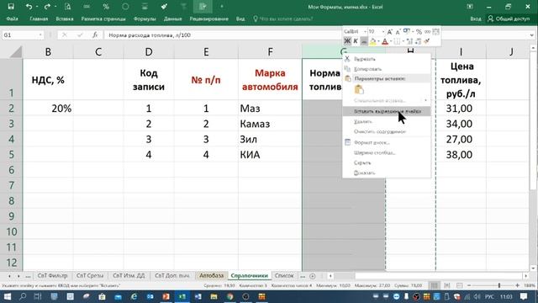Switch to the Разметка страницы tab
This screenshot has width=538, height=303.
pos(103,19)
